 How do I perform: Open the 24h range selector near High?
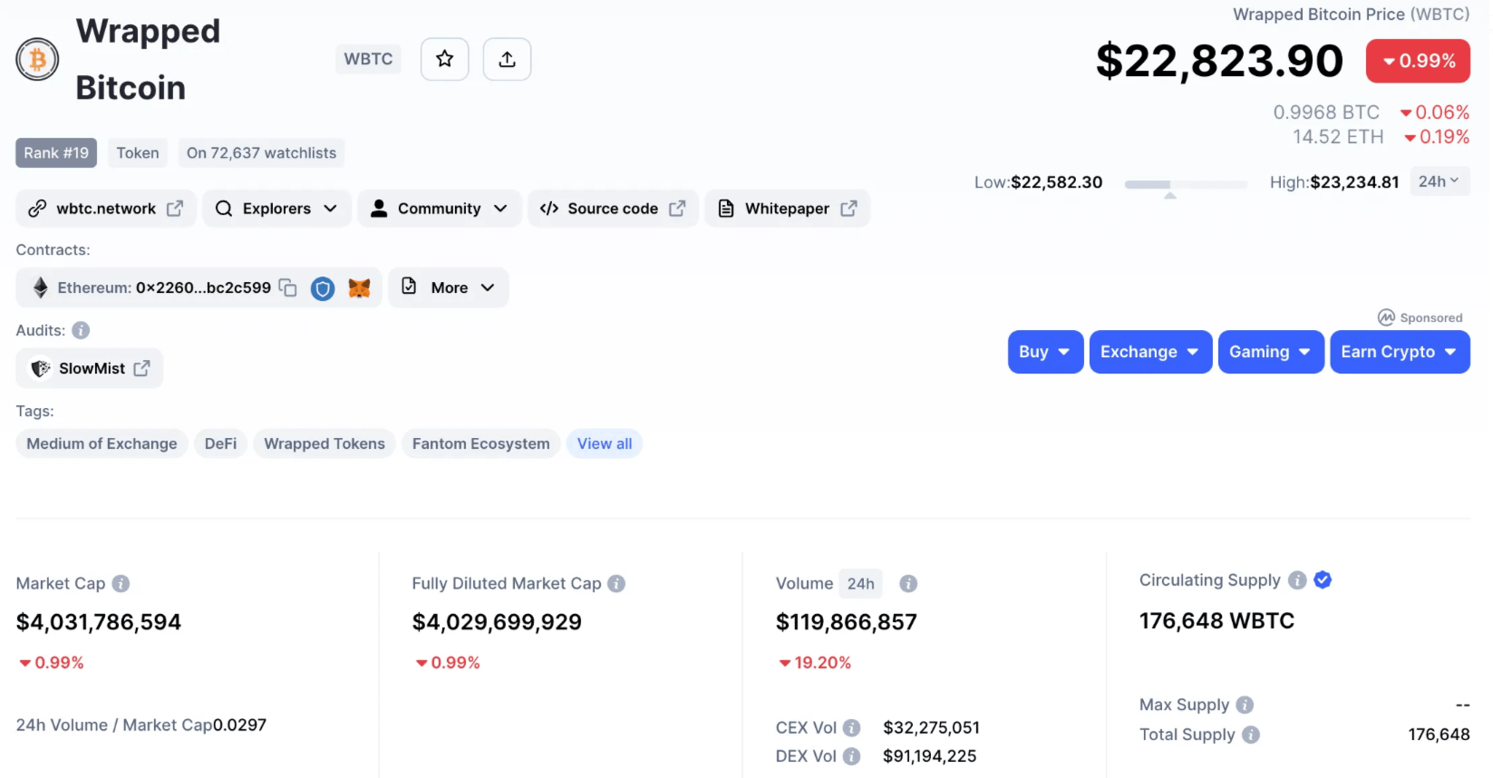pos(1439,181)
